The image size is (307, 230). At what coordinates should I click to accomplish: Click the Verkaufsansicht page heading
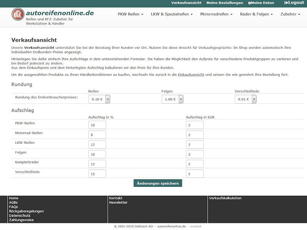pyautogui.click(x=34, y=40)
